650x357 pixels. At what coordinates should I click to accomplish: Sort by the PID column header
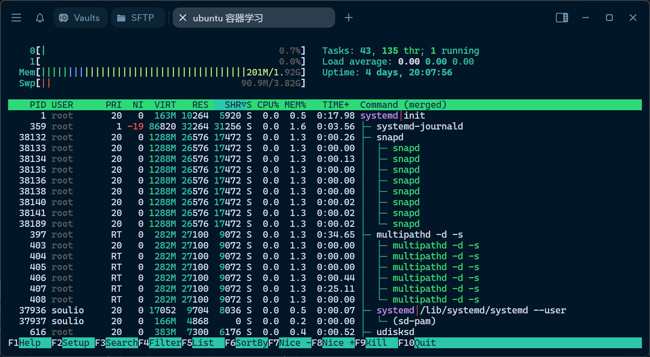38,105
